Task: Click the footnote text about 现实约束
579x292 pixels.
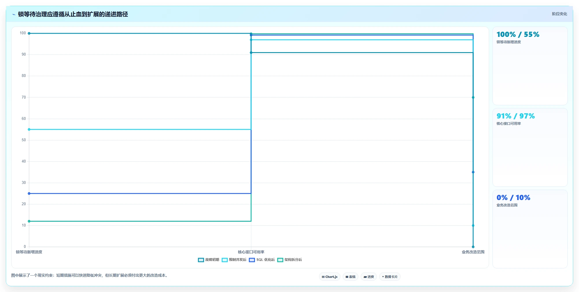Action: tap(90, 275)
